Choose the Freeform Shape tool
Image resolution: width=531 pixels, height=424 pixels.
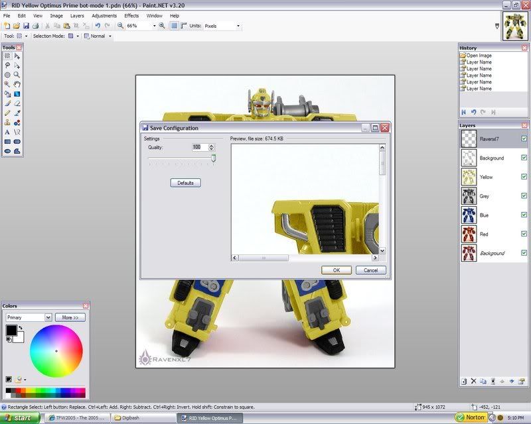coord(17,151)
